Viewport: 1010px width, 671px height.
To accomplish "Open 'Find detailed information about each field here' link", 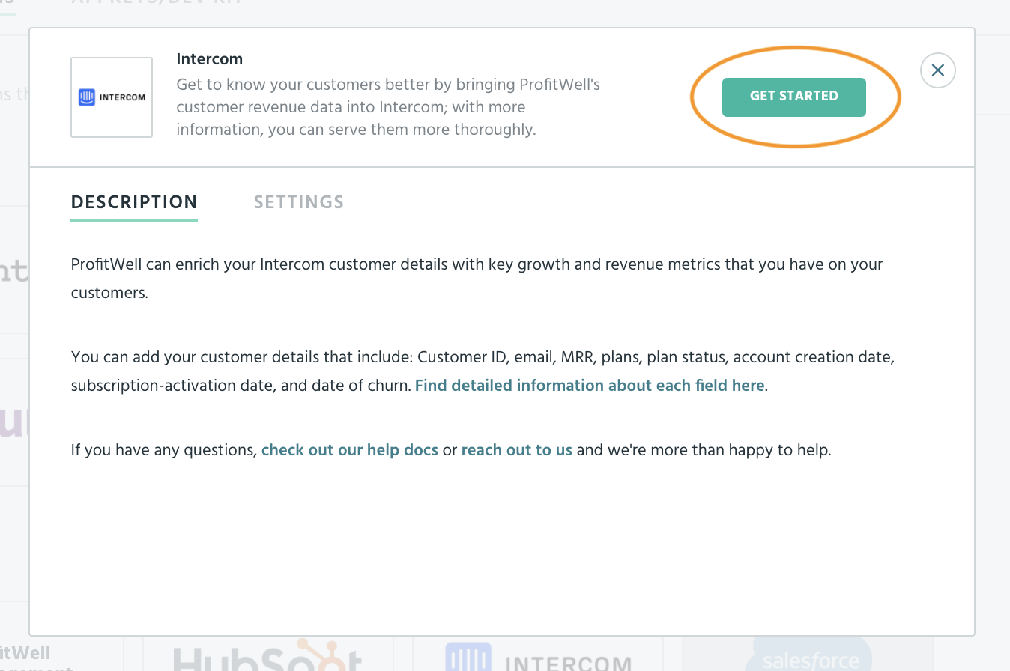I will pos(590,386).
